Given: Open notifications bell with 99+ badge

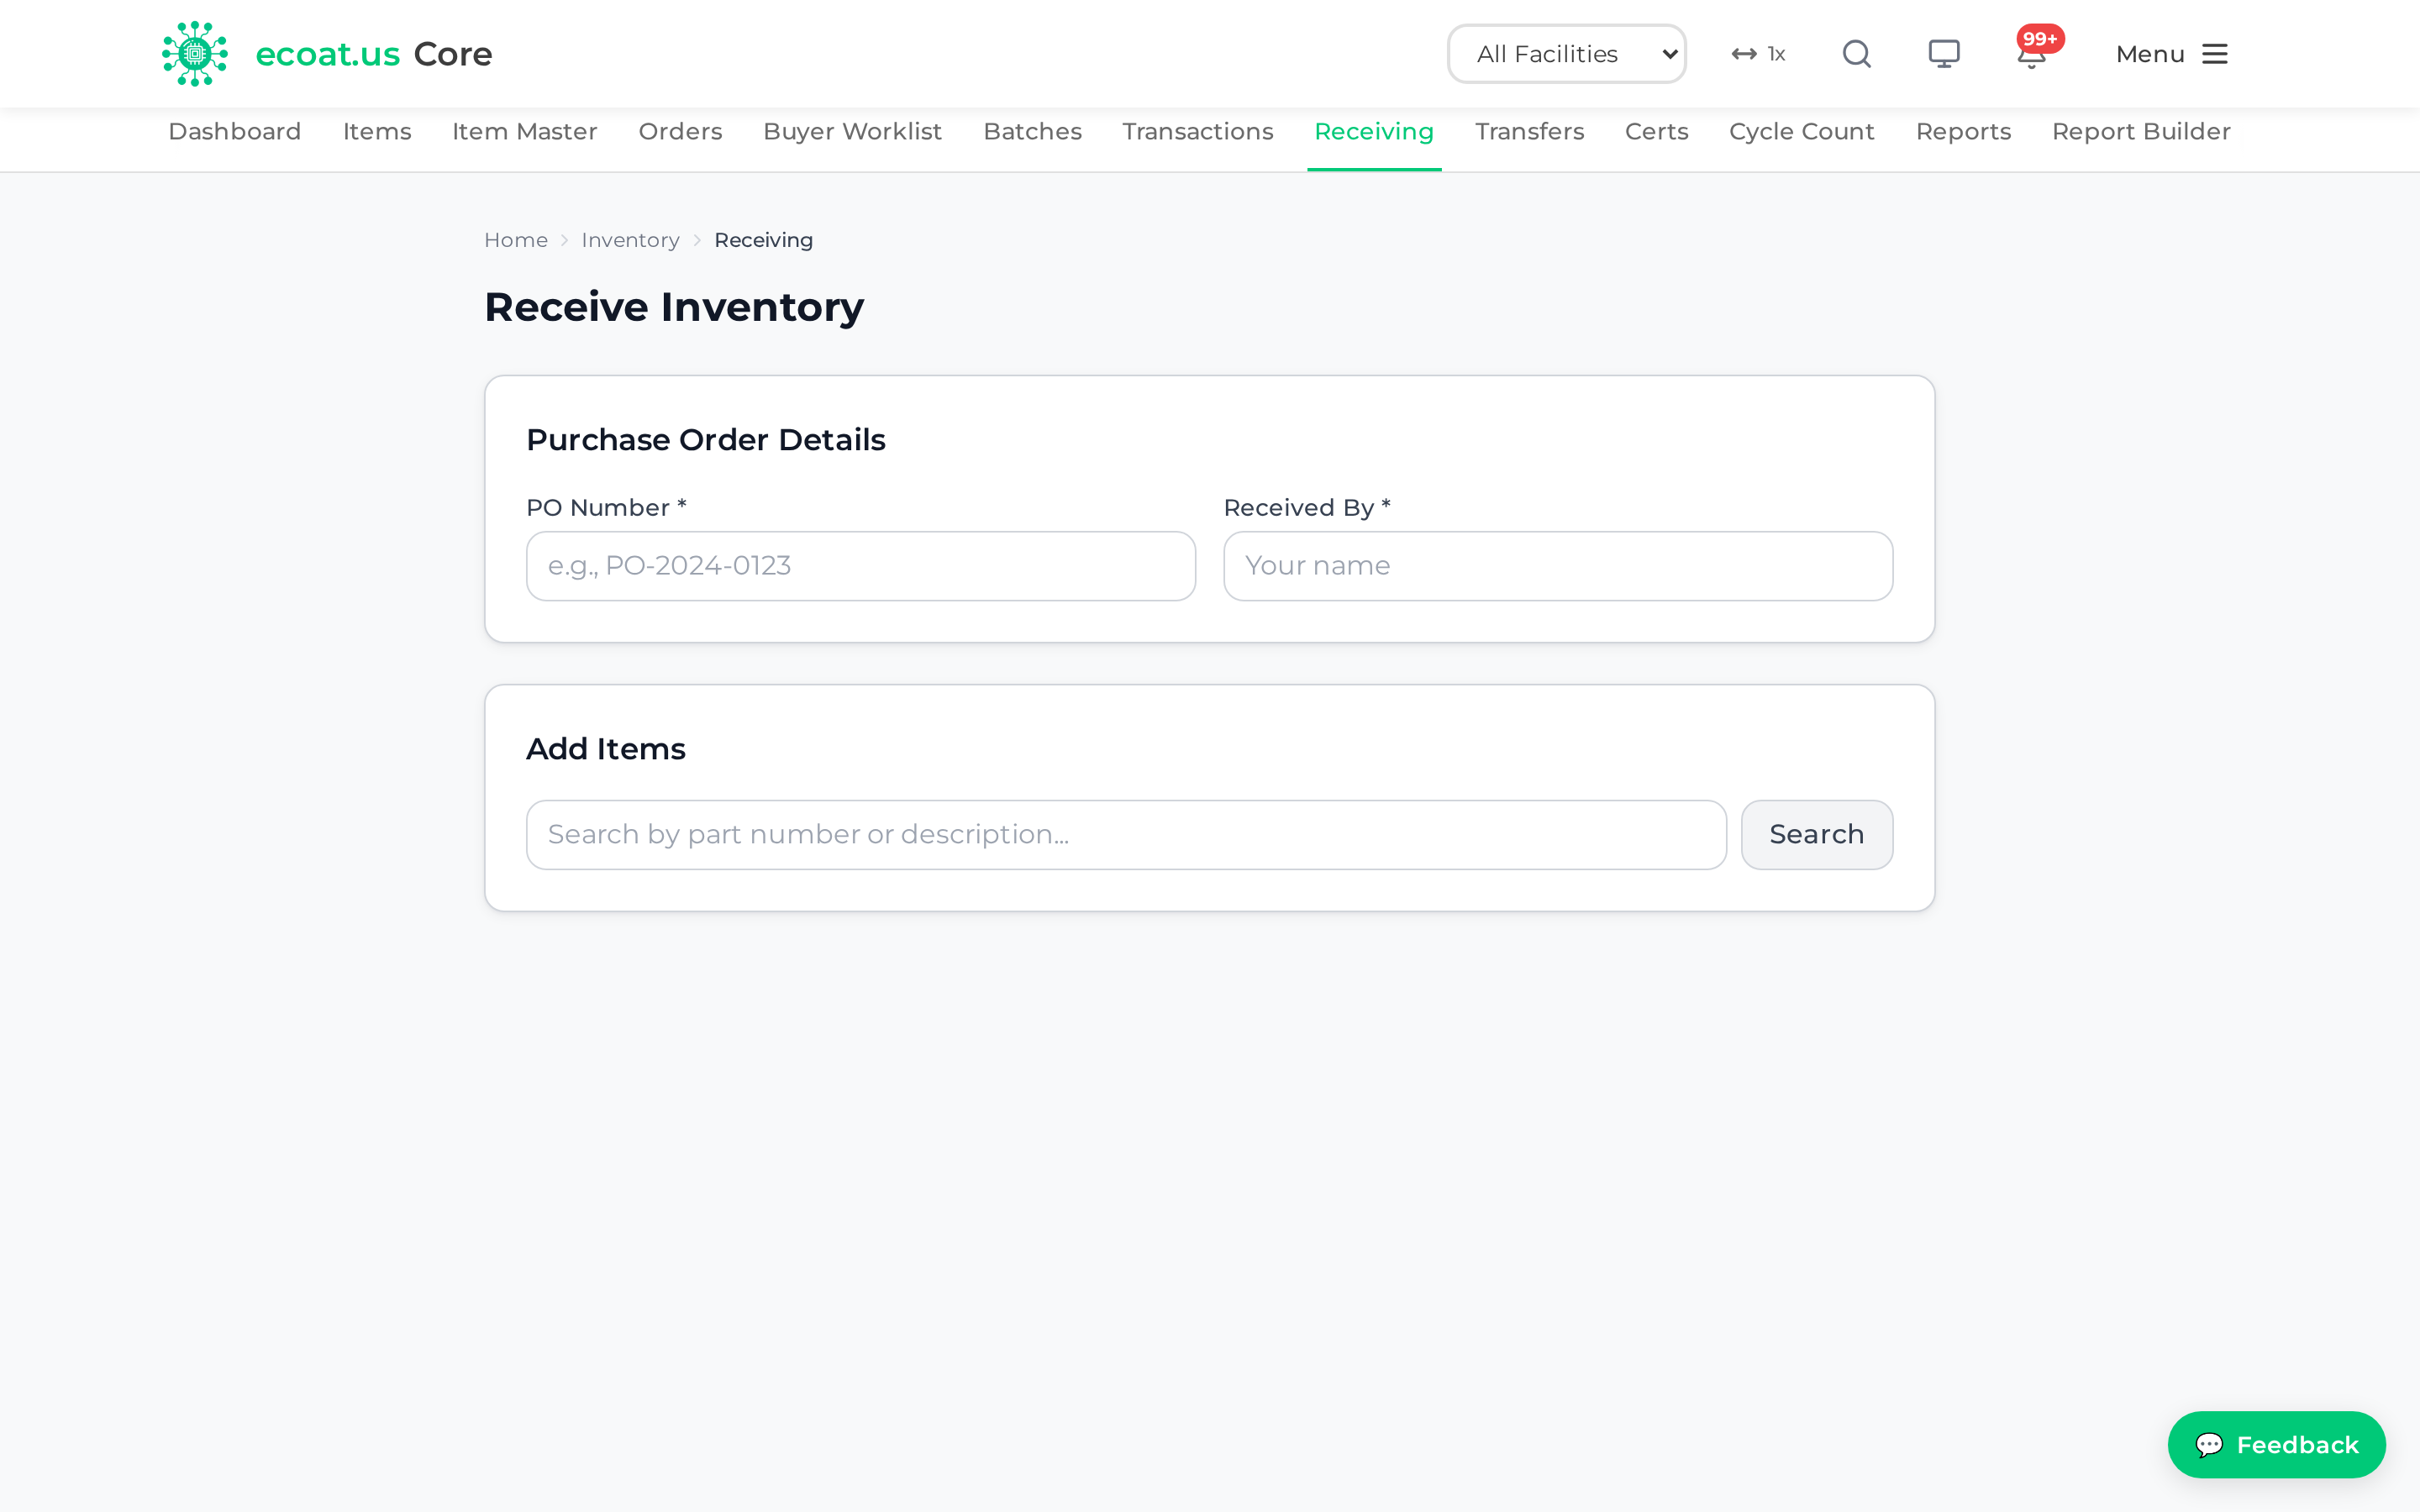Looking at the screenshot, I should pyautogui.click(x=2032, y=54).
